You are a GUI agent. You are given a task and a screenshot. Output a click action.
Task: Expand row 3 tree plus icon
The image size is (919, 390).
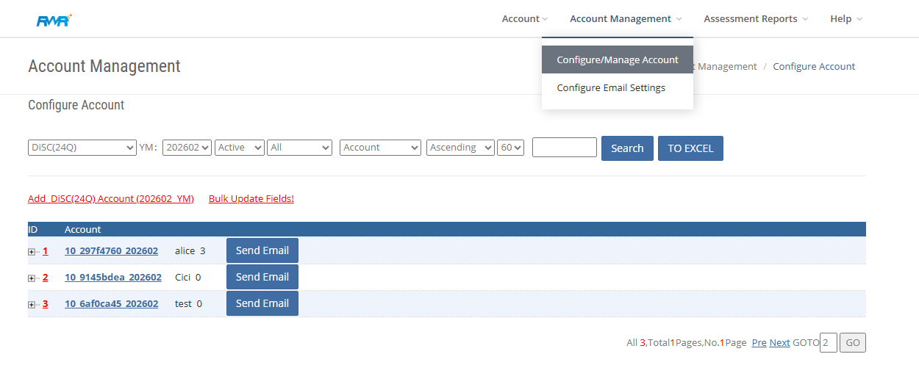32,305
